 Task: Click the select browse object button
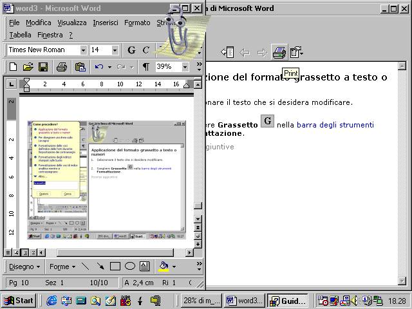198,236
